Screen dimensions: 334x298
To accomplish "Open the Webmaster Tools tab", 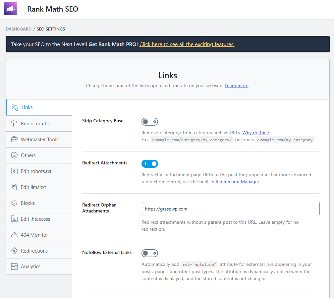I will (x=39, y=140).
